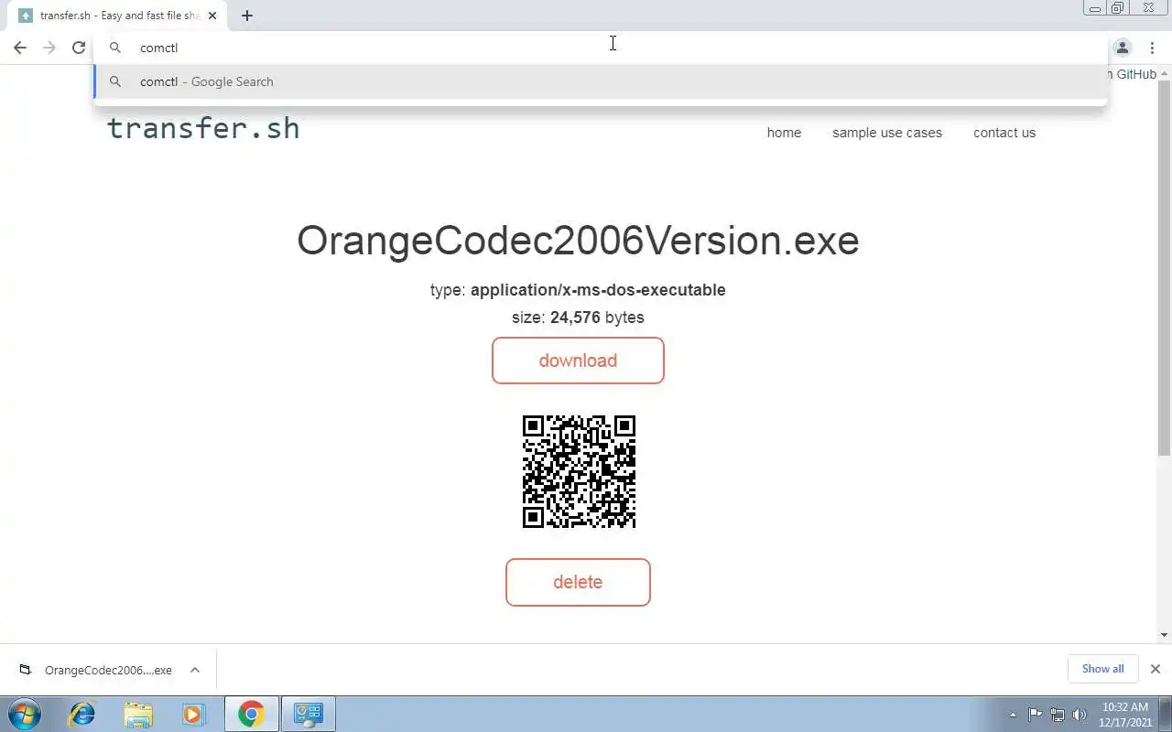Click the page's vertical scrollbar thumb
The height and width of the screenshot is (732, 1172).
1165,270
